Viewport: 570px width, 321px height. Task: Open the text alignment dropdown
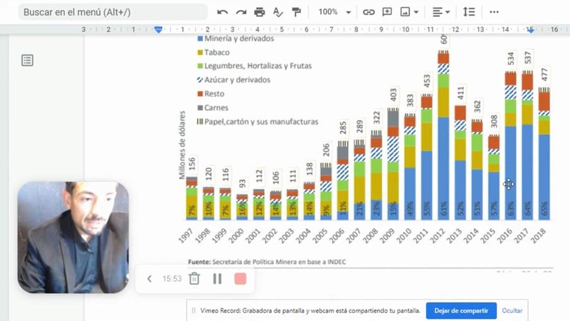point(441,12)
